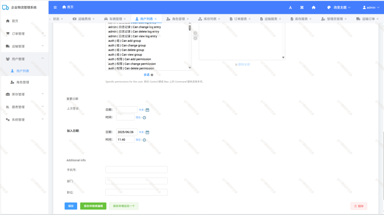This screenshot has width=384, height=215.
Task: Open the admin user dropdown
Action: coord(371,7)
